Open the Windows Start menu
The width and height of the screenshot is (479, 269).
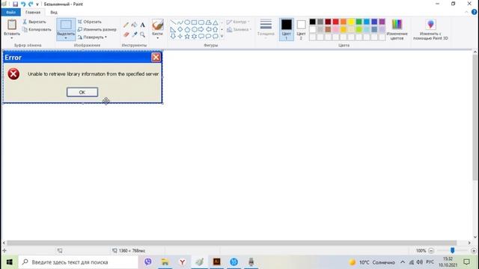point(9,262)
